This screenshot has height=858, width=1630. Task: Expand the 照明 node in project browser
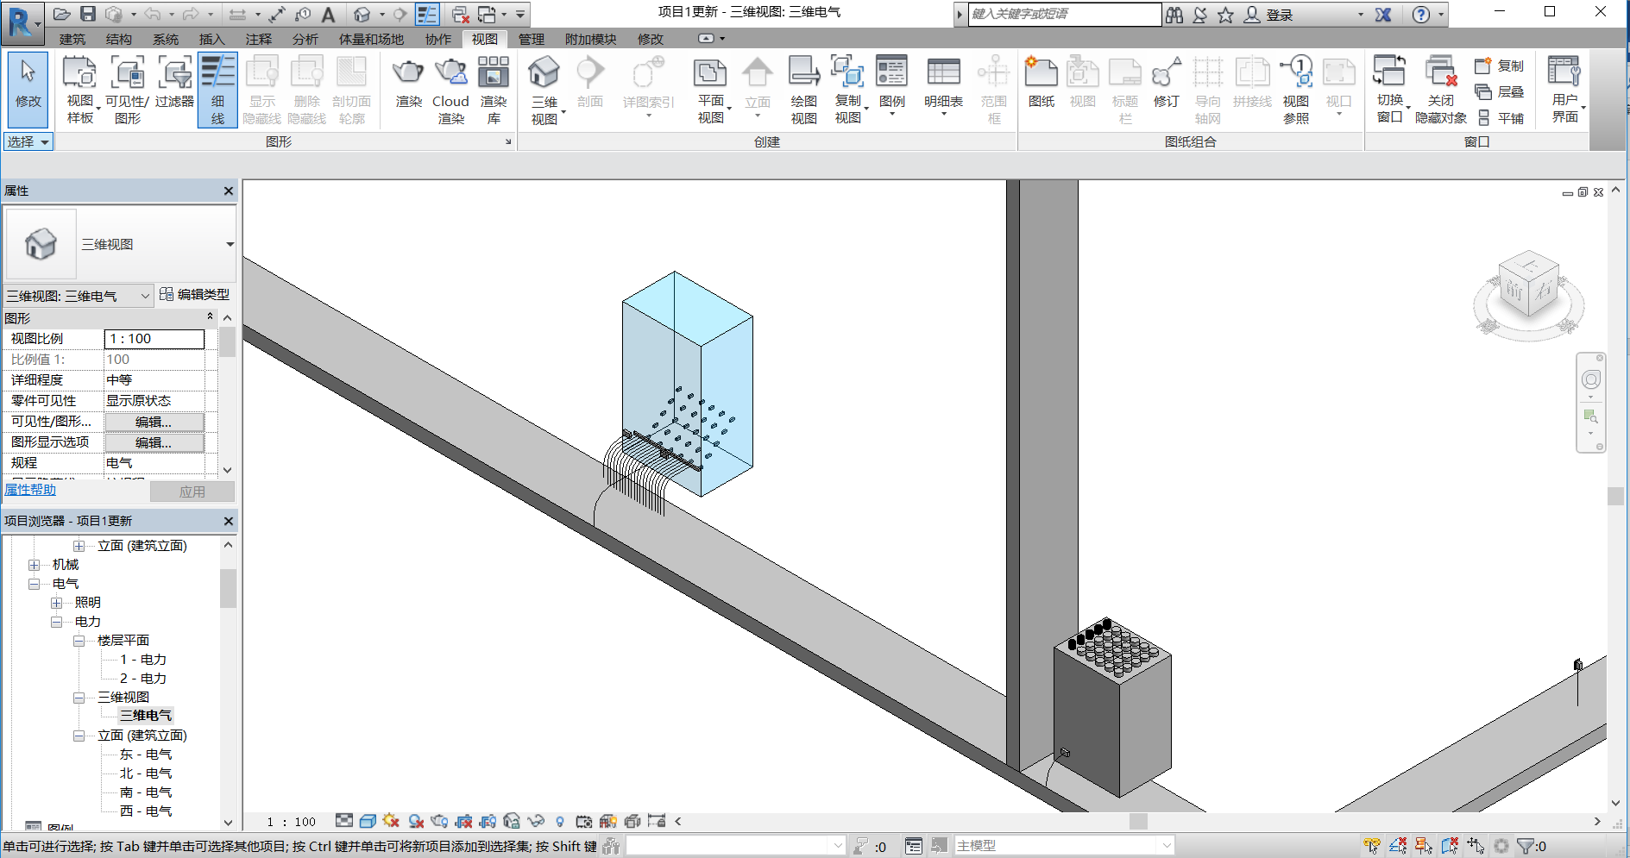(x=57, y=603)
